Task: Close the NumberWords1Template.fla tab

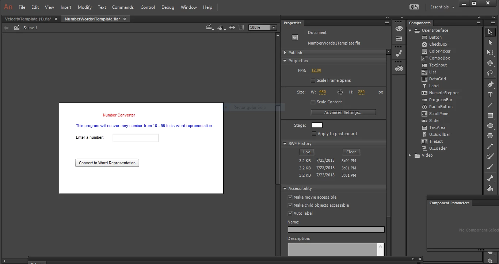Action: click(125, 19)
